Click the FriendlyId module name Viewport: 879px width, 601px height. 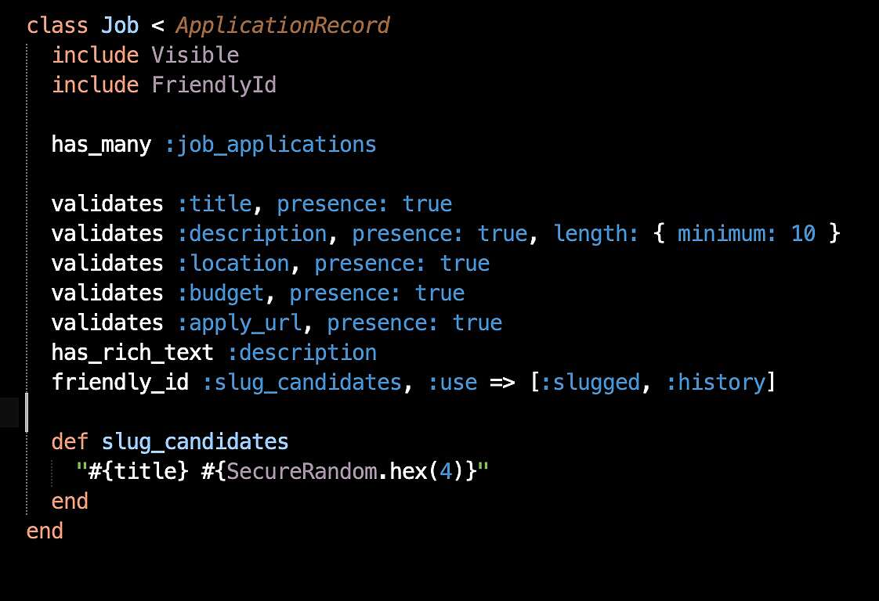214,85
